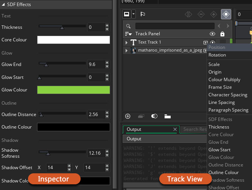Image resolution: width=252 pixels, height=190 pixels.
Task: Click the folder icon below track list
Action: [168, 116]
